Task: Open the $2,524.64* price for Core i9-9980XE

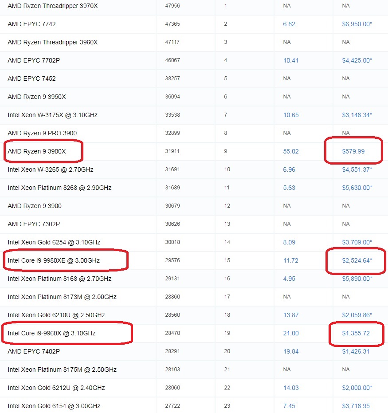Action: coord(357,260)
